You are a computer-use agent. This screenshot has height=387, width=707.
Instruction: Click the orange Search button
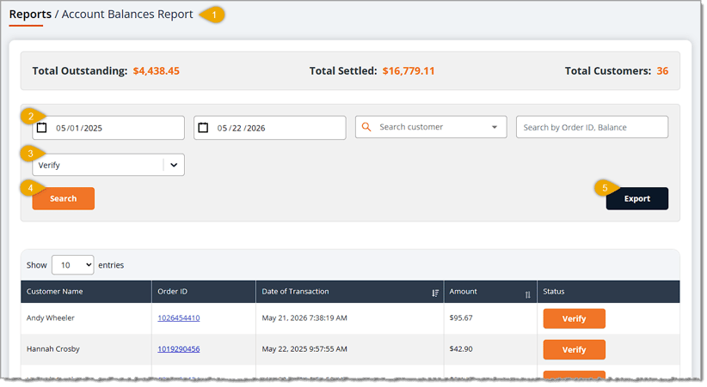pos(63,198)
